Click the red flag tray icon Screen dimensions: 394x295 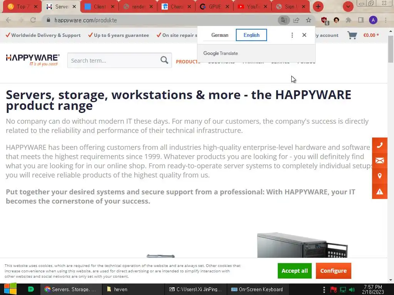tap(334, 290)
